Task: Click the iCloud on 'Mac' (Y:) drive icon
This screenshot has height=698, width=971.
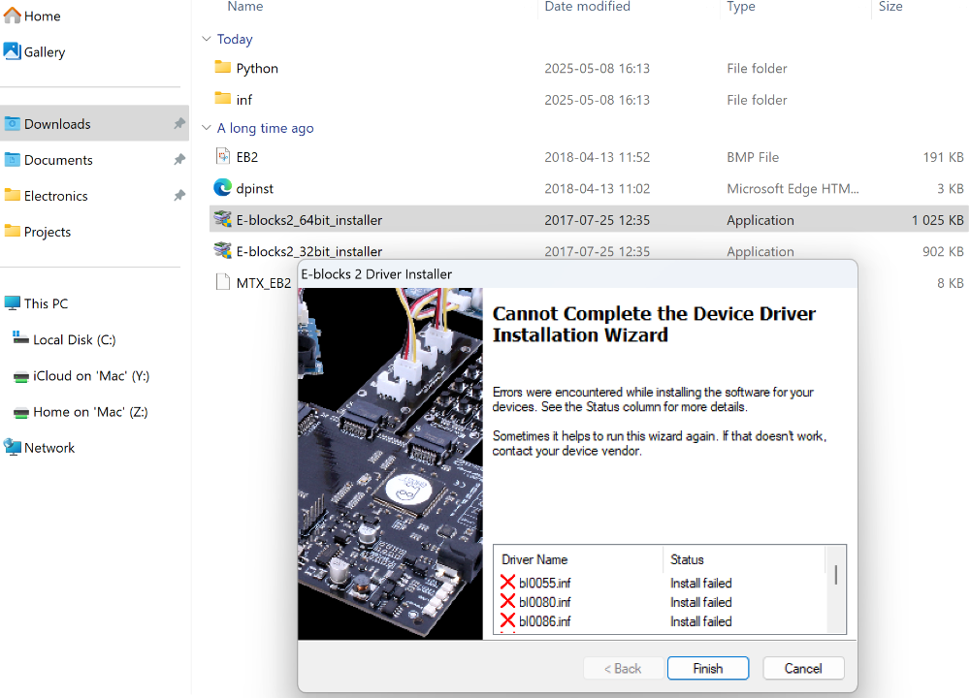Action: 21,376
